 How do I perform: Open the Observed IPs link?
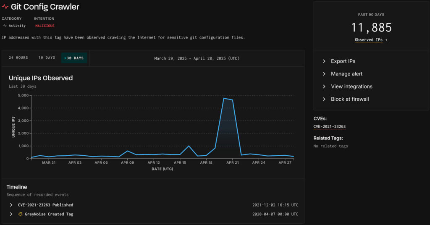[371, 40]
